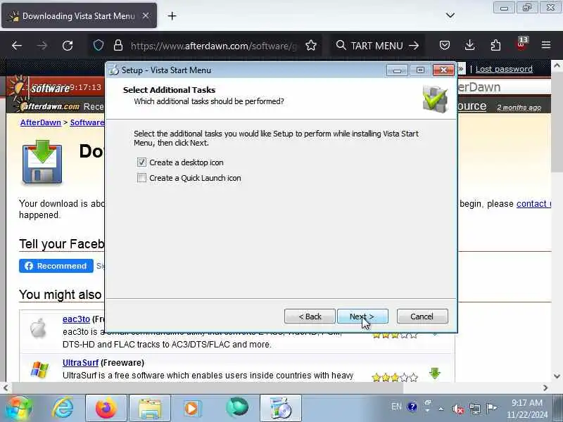Viewport: 563px width, 422px height.
Task: Click the eac3to Apple logo icon
Action: 38,328
